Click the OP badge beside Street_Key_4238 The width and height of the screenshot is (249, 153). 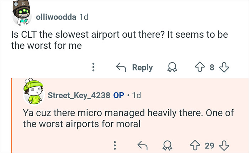pos(118,95)
